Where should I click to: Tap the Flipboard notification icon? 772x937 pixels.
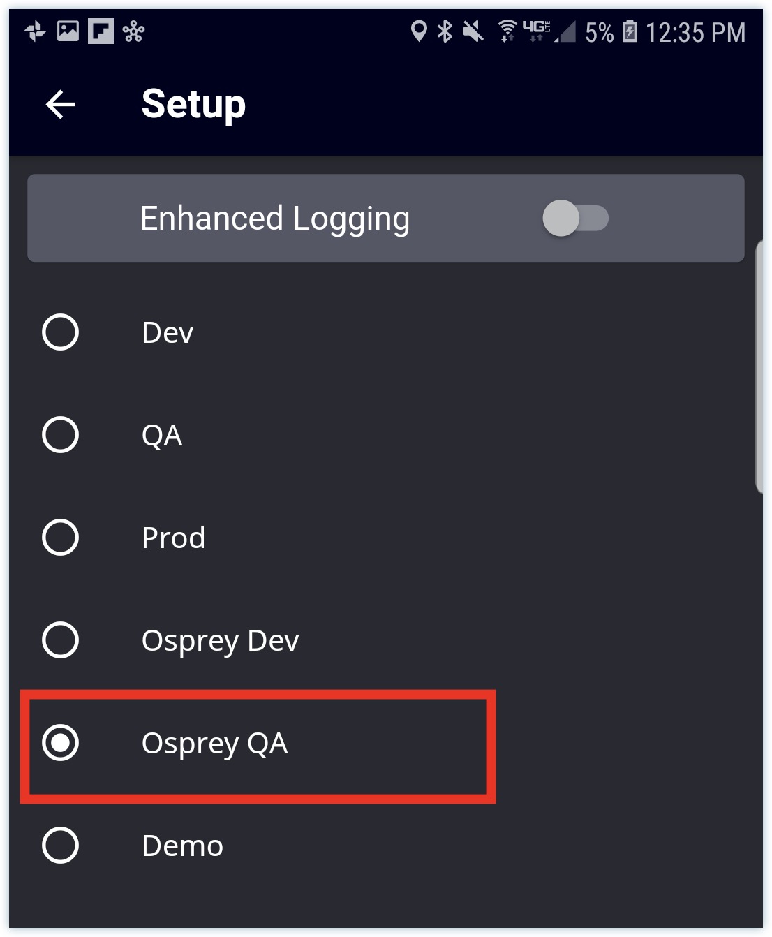101,31
